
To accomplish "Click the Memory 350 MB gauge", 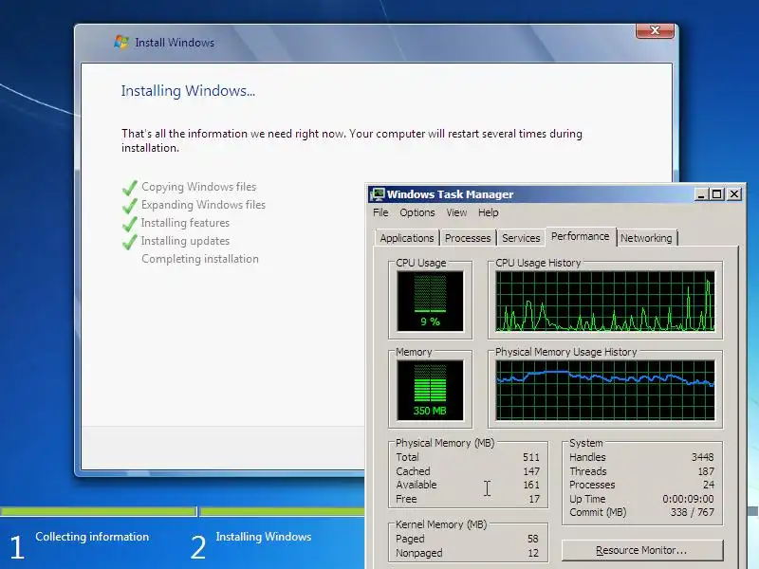I will click(x=430, y=390).
